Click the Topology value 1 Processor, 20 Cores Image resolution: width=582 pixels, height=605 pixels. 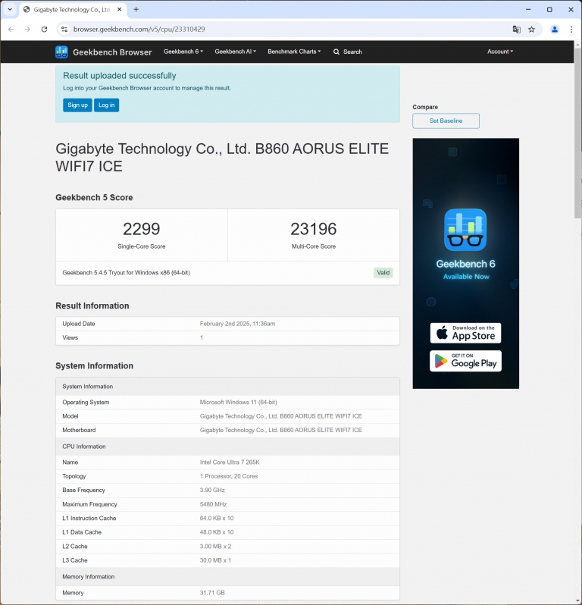(229, 476)
